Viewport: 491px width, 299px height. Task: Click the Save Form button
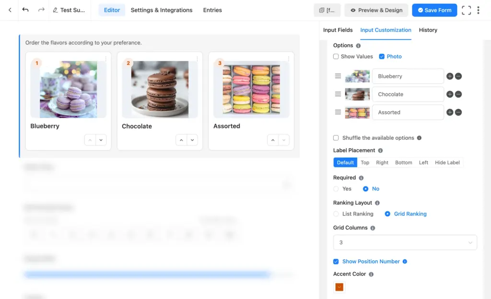point(434,11)
